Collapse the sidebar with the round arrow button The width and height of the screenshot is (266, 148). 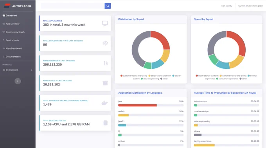(18, 81)
